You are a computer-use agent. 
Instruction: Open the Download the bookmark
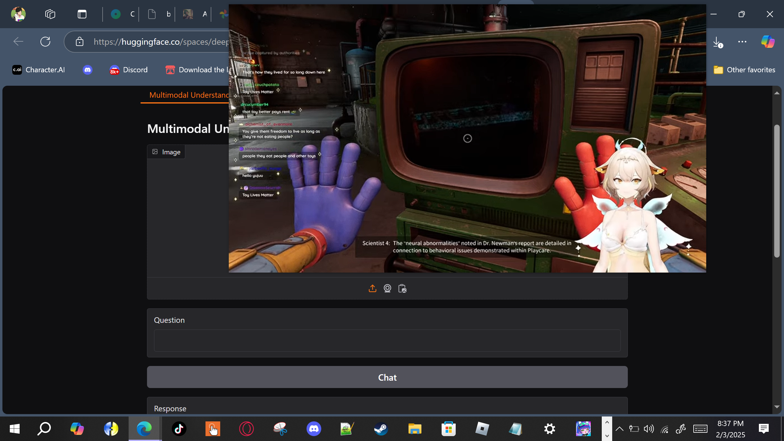[197, 70]
